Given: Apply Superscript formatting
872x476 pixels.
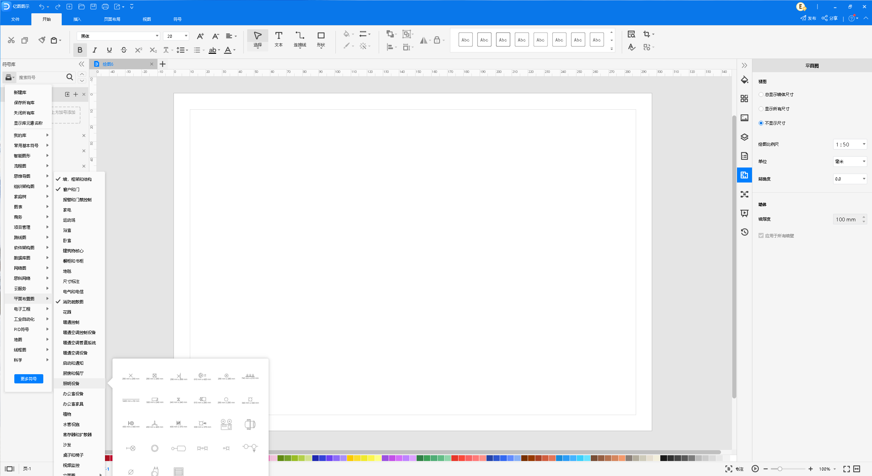Looking at the screenshot, I should (138, 50).
